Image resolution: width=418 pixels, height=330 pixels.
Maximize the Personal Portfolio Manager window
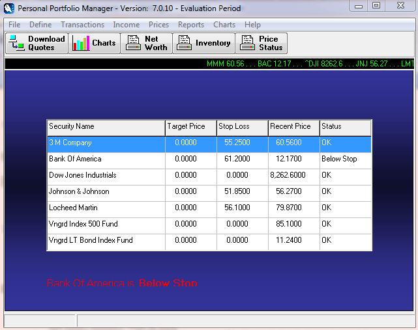pos(376,6)
